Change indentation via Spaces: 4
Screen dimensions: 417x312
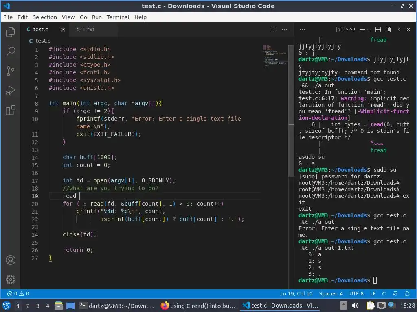coord(331,294)
